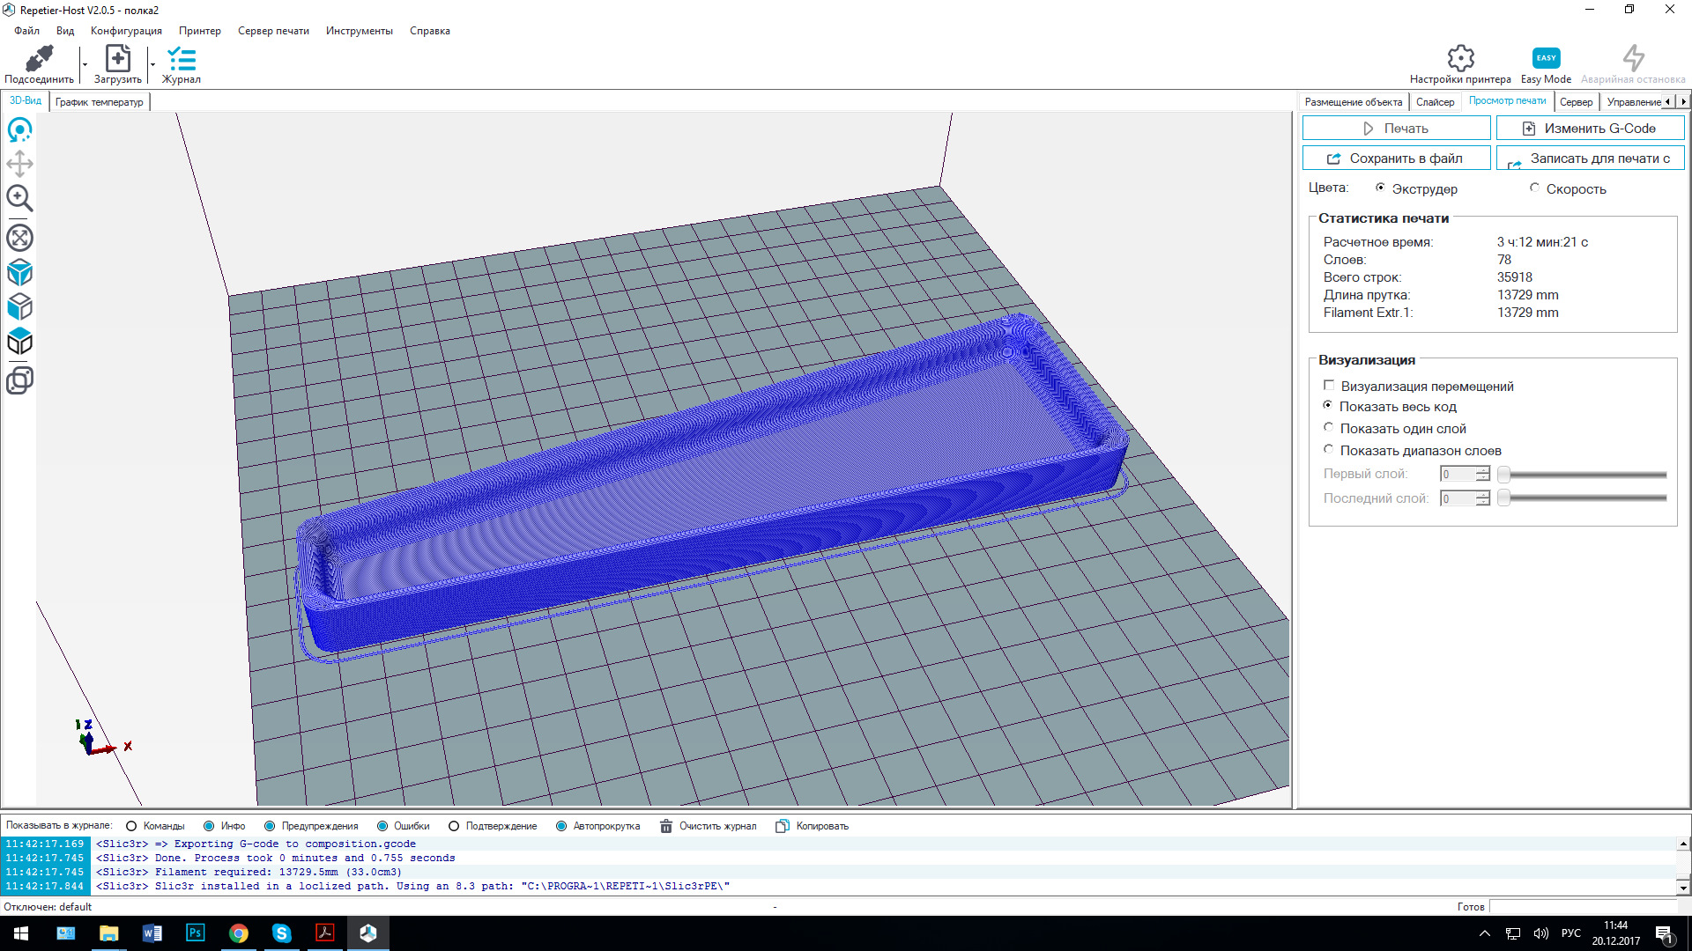This screenshot has width=1692, height=951.
Task: Toggle the Journal (Журнал) log icon
Action: pos(181,59)
